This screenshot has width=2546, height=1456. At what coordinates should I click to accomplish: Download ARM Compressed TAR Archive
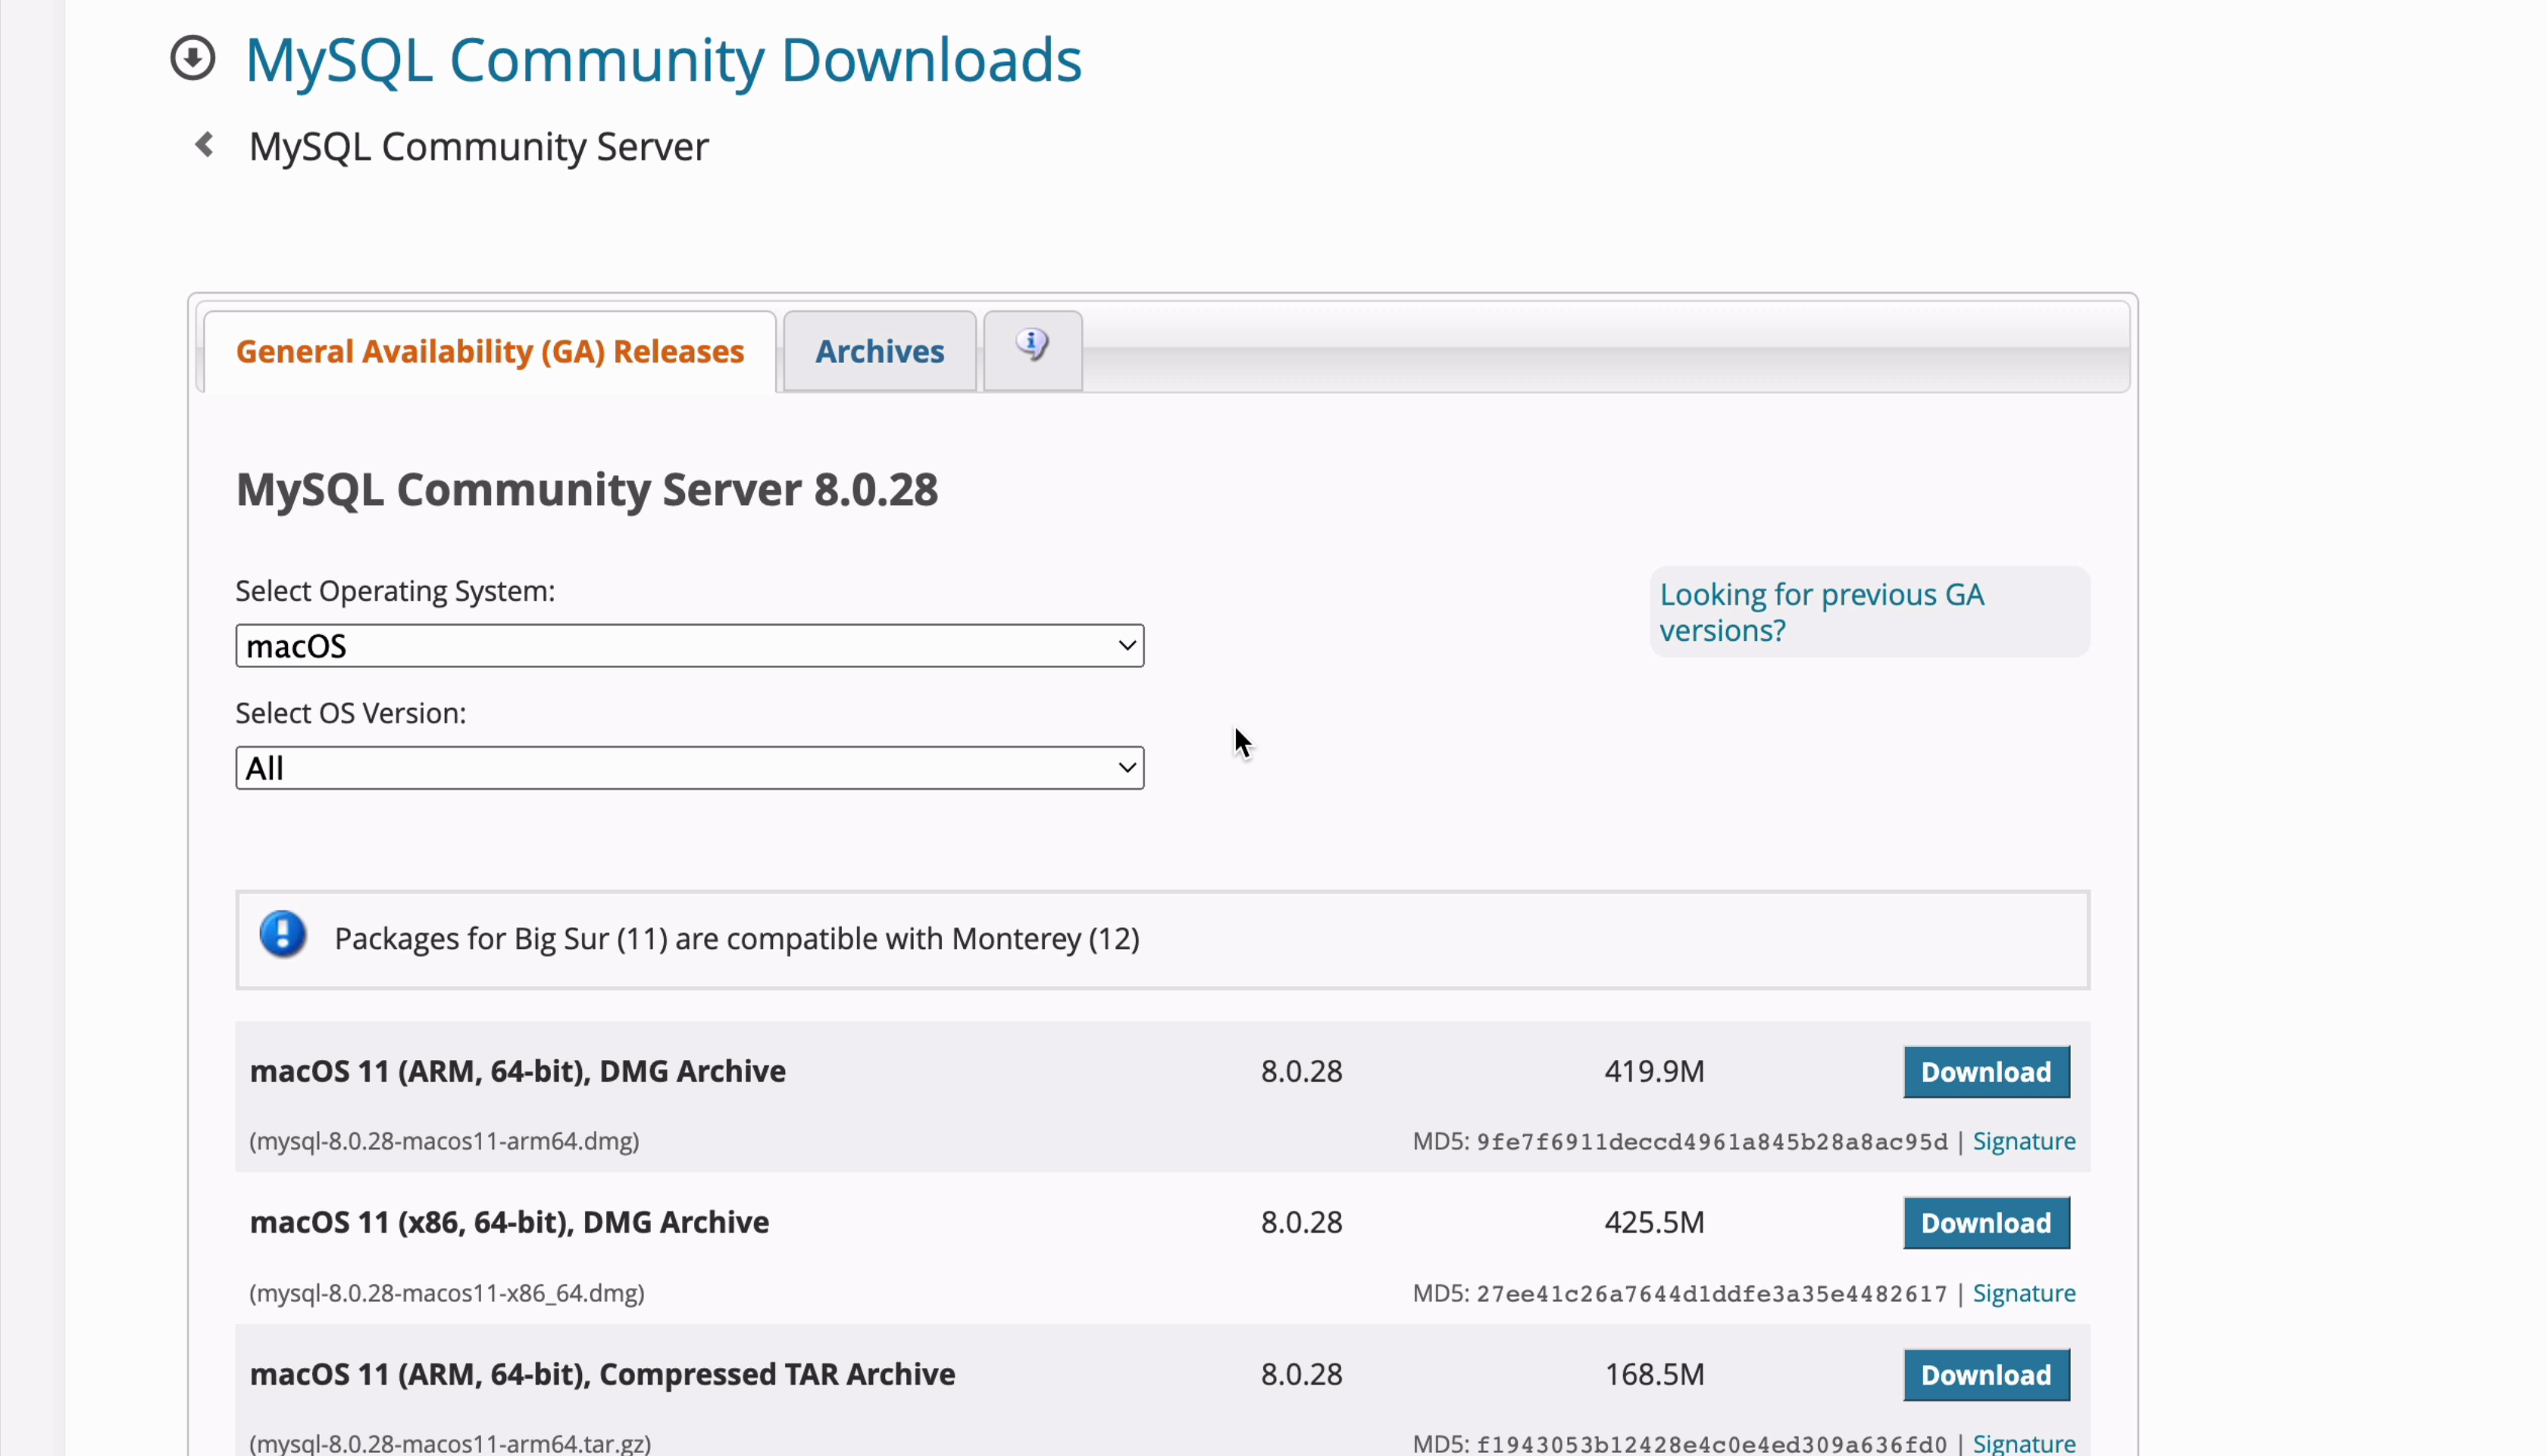click(1985, 1375)
